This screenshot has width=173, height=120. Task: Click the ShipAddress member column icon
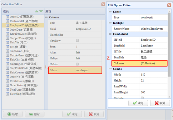click(x=7, y=55)
